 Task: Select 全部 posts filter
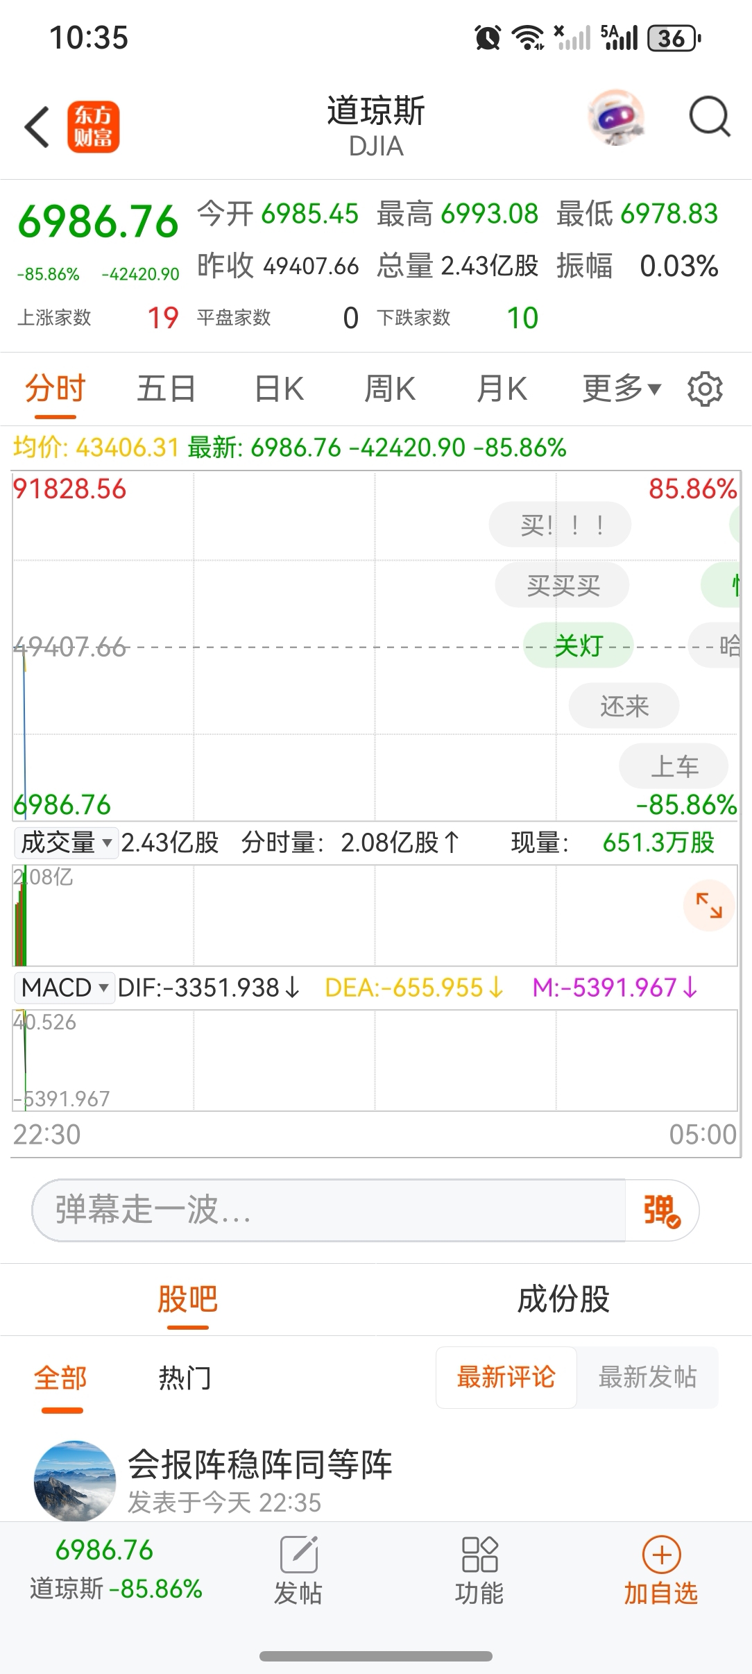(61, 1378)
